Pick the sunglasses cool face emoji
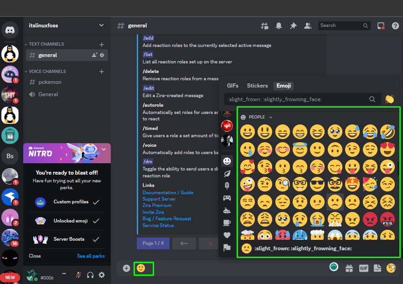Screen dimensions: 403x284 click(x=317, y=184)
